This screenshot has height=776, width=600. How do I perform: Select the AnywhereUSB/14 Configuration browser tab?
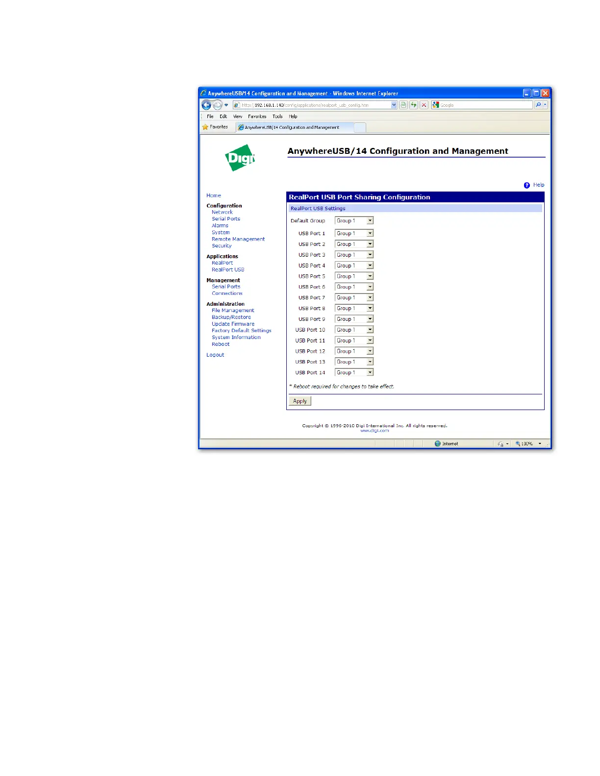pyautogui.click(x=295, y=127)
